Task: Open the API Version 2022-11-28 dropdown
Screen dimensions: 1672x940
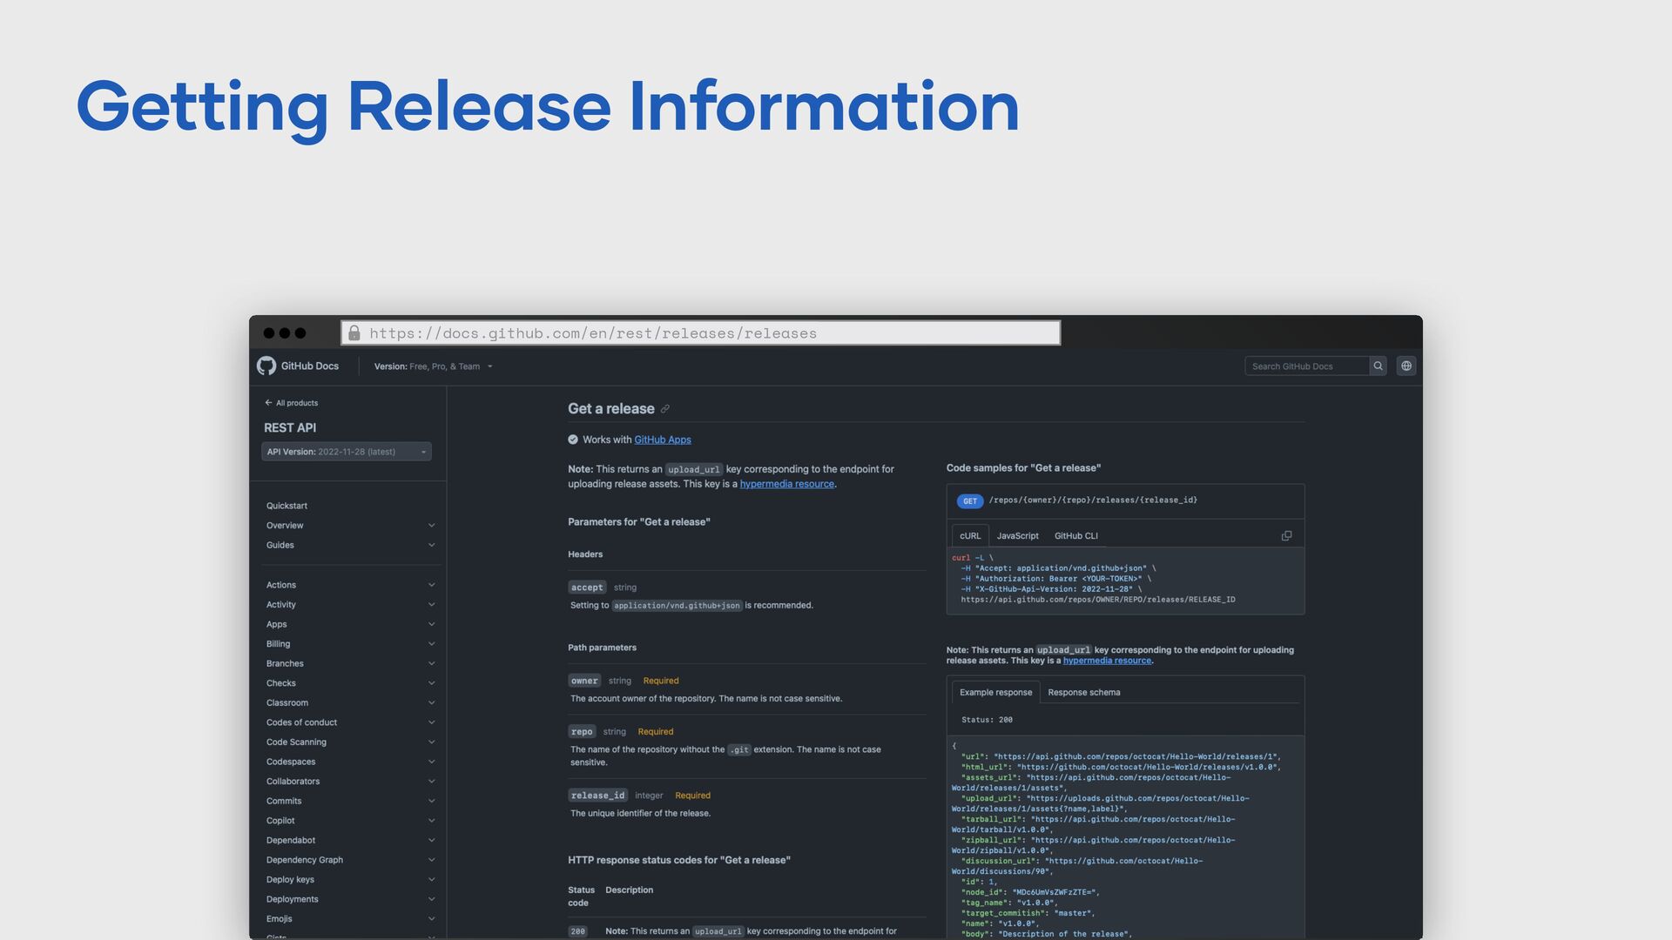Action: point(347,452)
